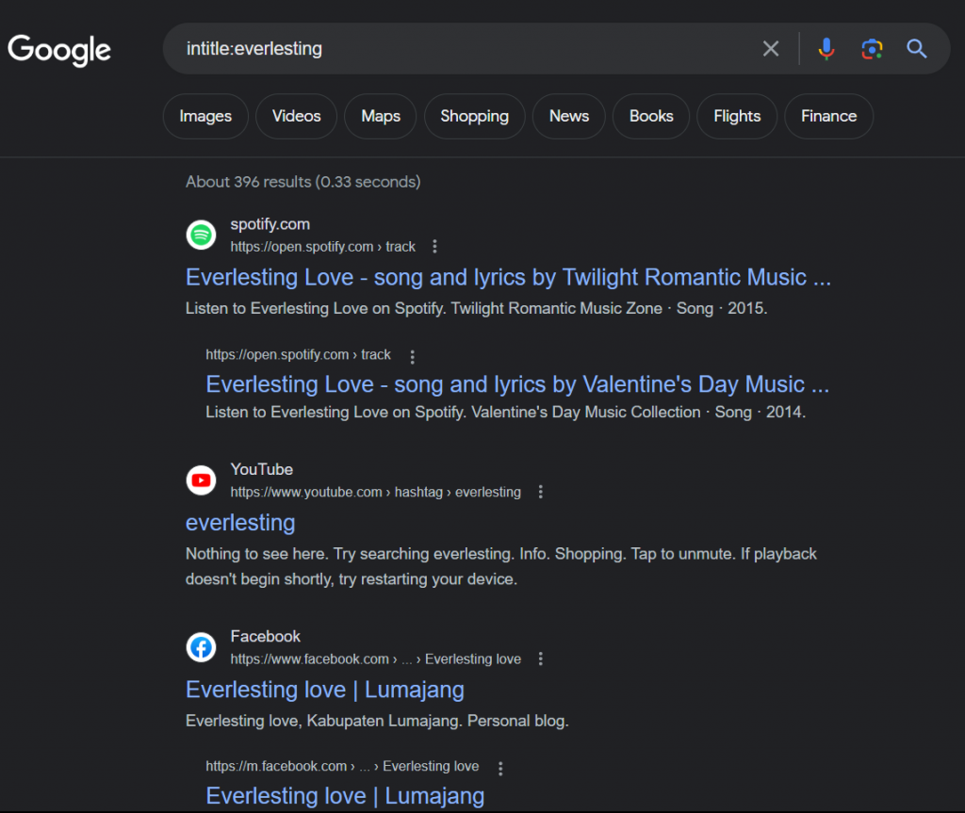The image size is (965, 813).
Task: Click the Kabupaten Lumajang Personal blog snippet
Action: coord(377,721)
